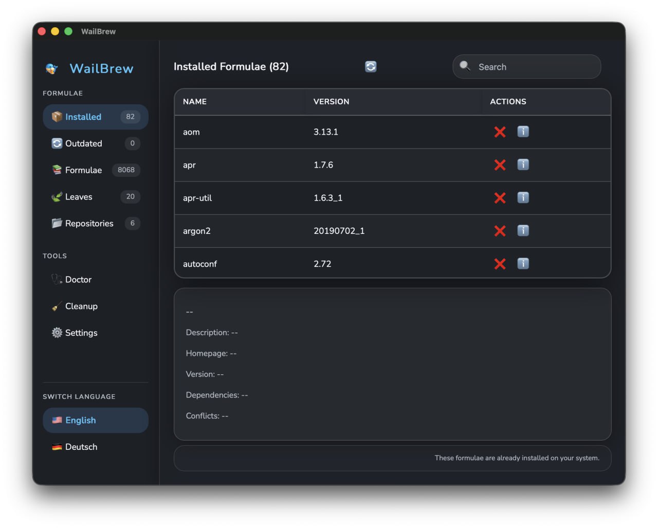
Task: View info for autoconf formula
Action: click(523, 264)
